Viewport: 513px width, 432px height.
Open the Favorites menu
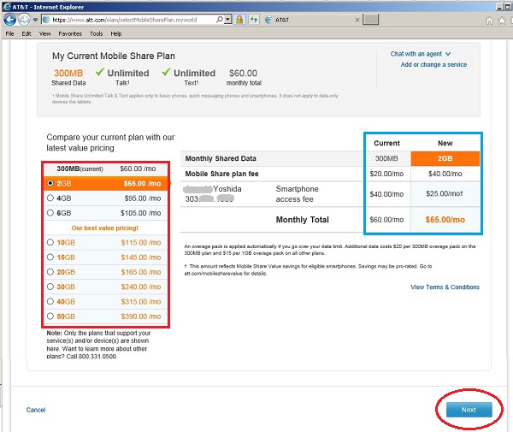(70, 33)
